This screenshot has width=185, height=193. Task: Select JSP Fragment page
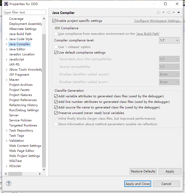[x=19, y=75]
